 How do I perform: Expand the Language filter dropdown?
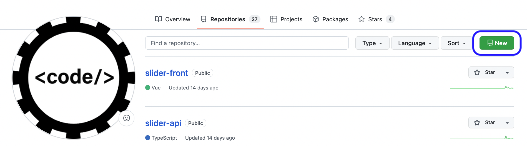415,43
